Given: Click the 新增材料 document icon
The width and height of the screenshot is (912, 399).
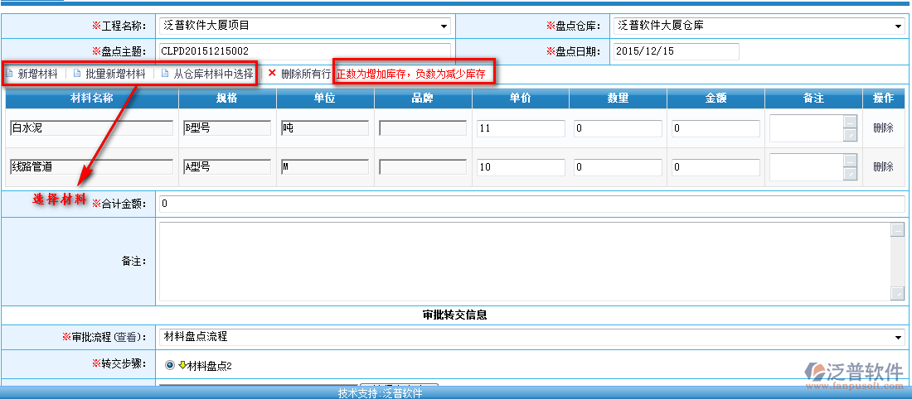Looking at the screenshot, I should pyautogui.click(x=10, y=74).
